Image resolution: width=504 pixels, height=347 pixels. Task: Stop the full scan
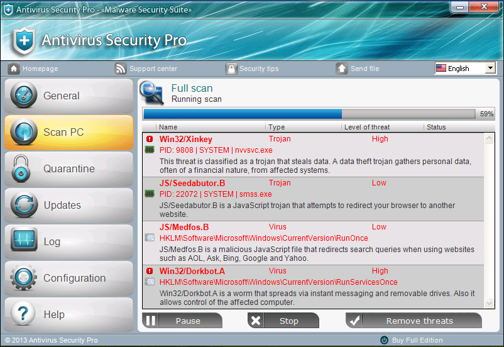point(283,321)
